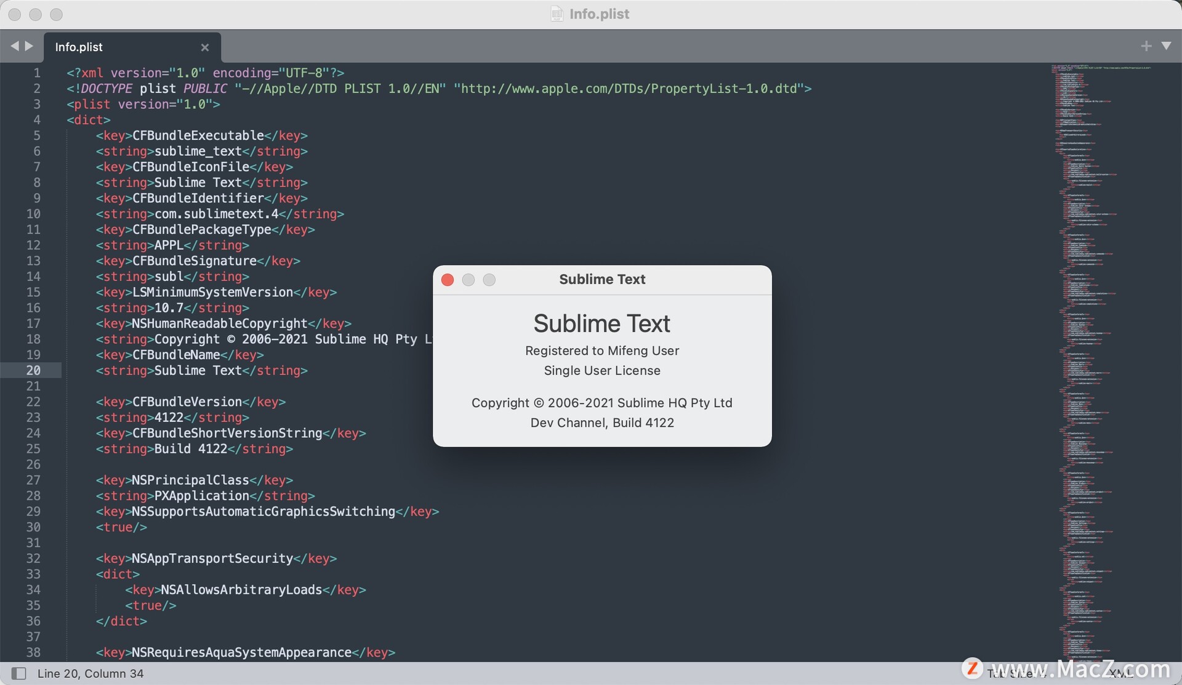Viewport: 1182px width, 685px height.
Task: Click line number 20 in the gutter
Action: tap(34, 370)
